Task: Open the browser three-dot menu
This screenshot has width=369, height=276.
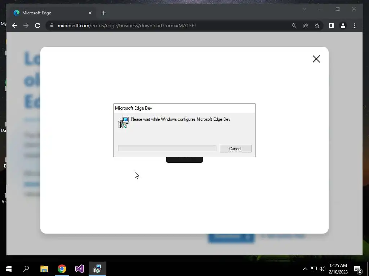Action: point(355,26)
